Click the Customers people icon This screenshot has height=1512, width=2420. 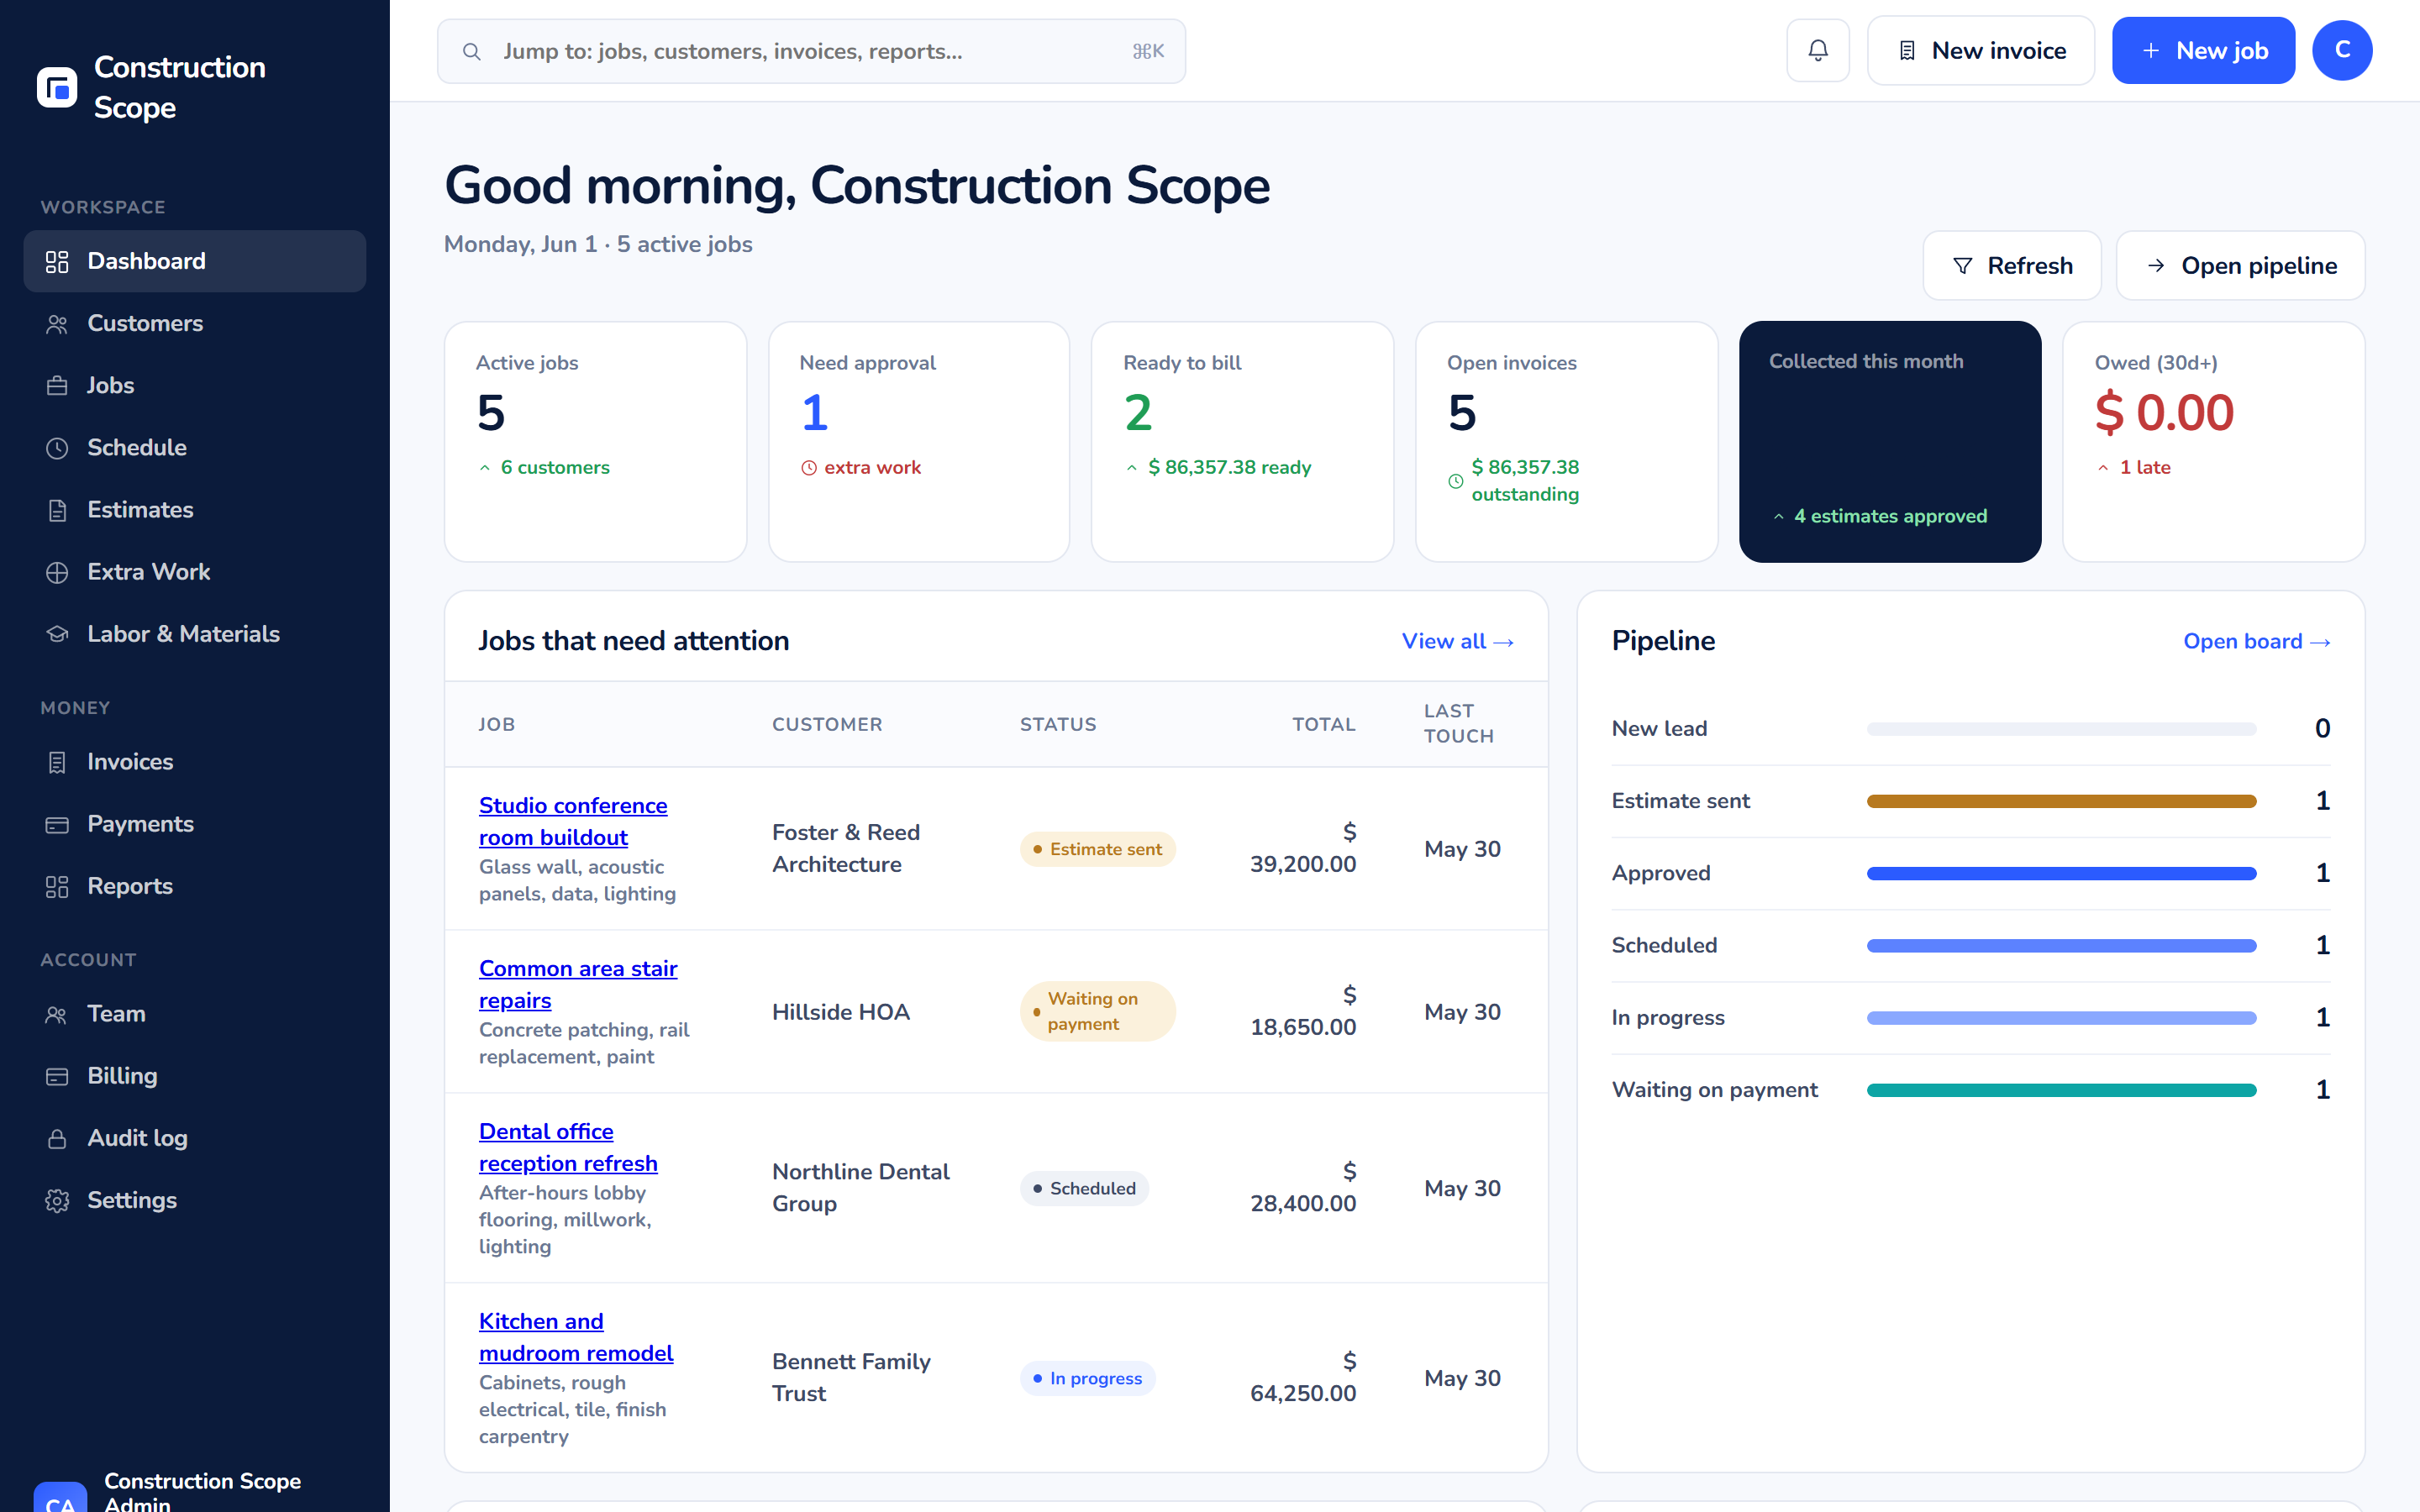coord(57,324)
